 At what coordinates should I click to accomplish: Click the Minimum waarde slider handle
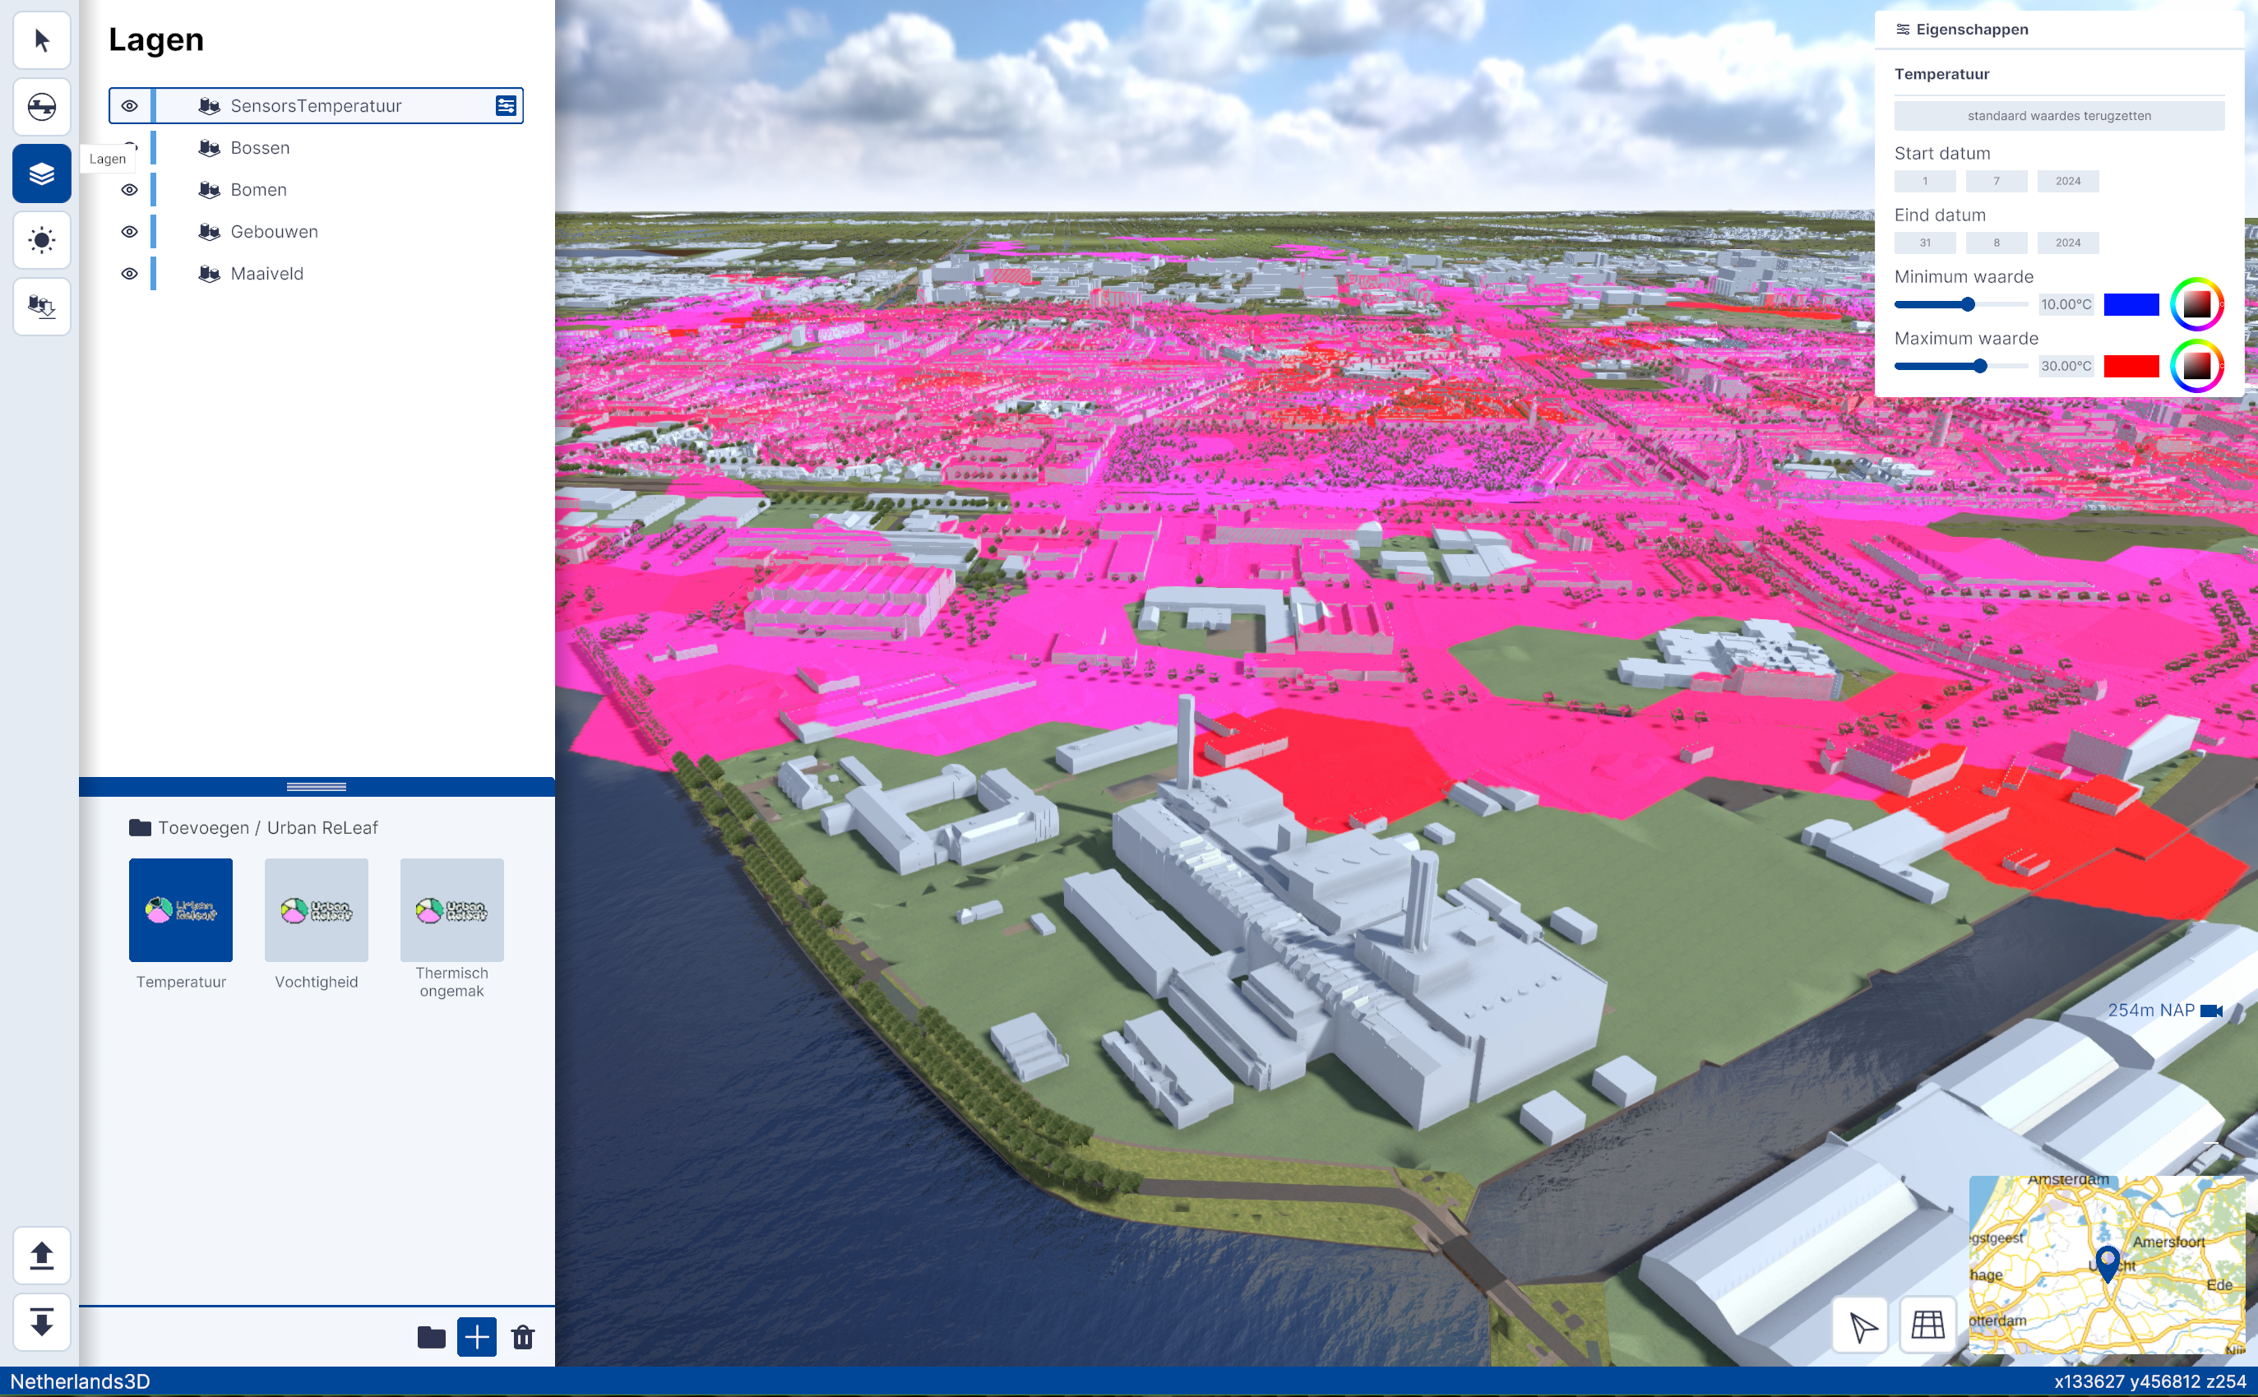click(x=1968, y=305)
